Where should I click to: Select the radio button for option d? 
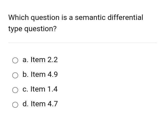point(15,105)
